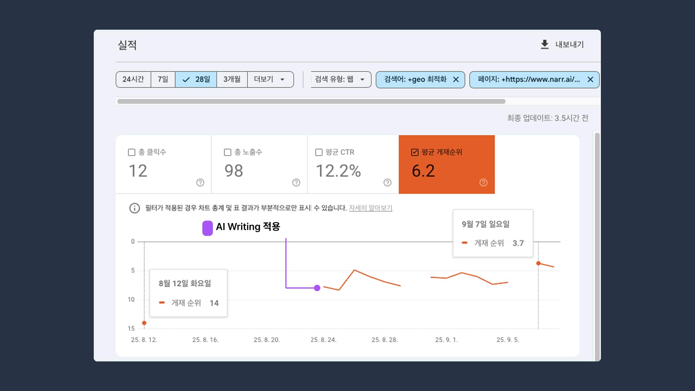Open the 검색 유형: 웹 dropdown
695x391 pixels.
(x=340, y=79)
